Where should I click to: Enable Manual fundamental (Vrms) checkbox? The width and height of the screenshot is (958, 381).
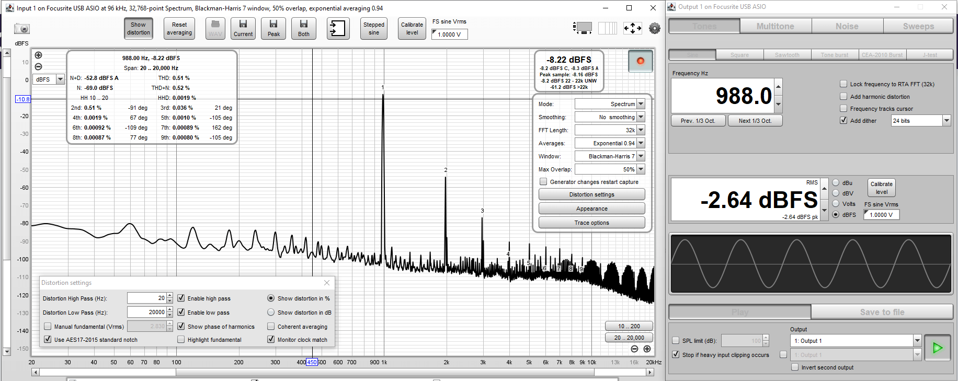pyautogui.click(x=48, y=326)
